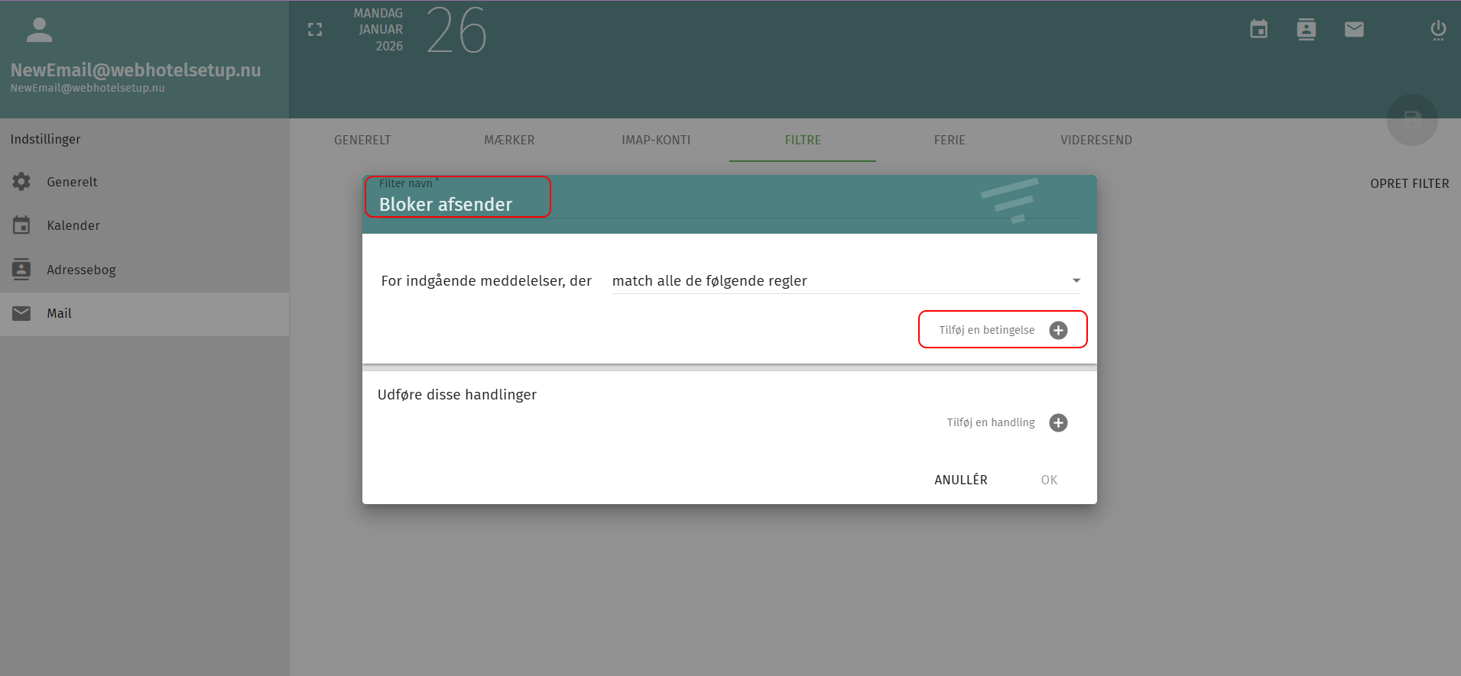The image size is (1461, 676).
Task: Switch to the Mærker tab
Action: [509, 141]
